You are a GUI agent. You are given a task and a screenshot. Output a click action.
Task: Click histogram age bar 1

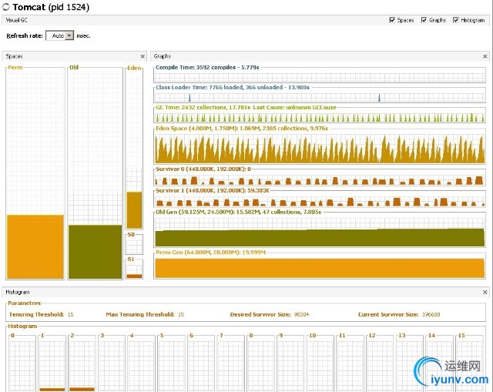click(52, 366)
